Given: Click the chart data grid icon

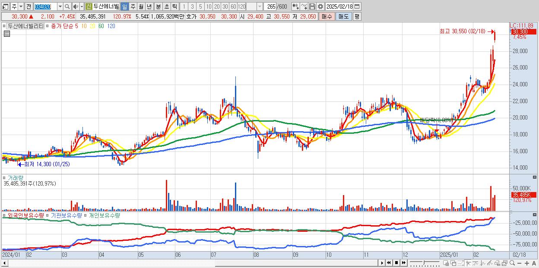Looking at the screenshot, I should coord(6,33).
